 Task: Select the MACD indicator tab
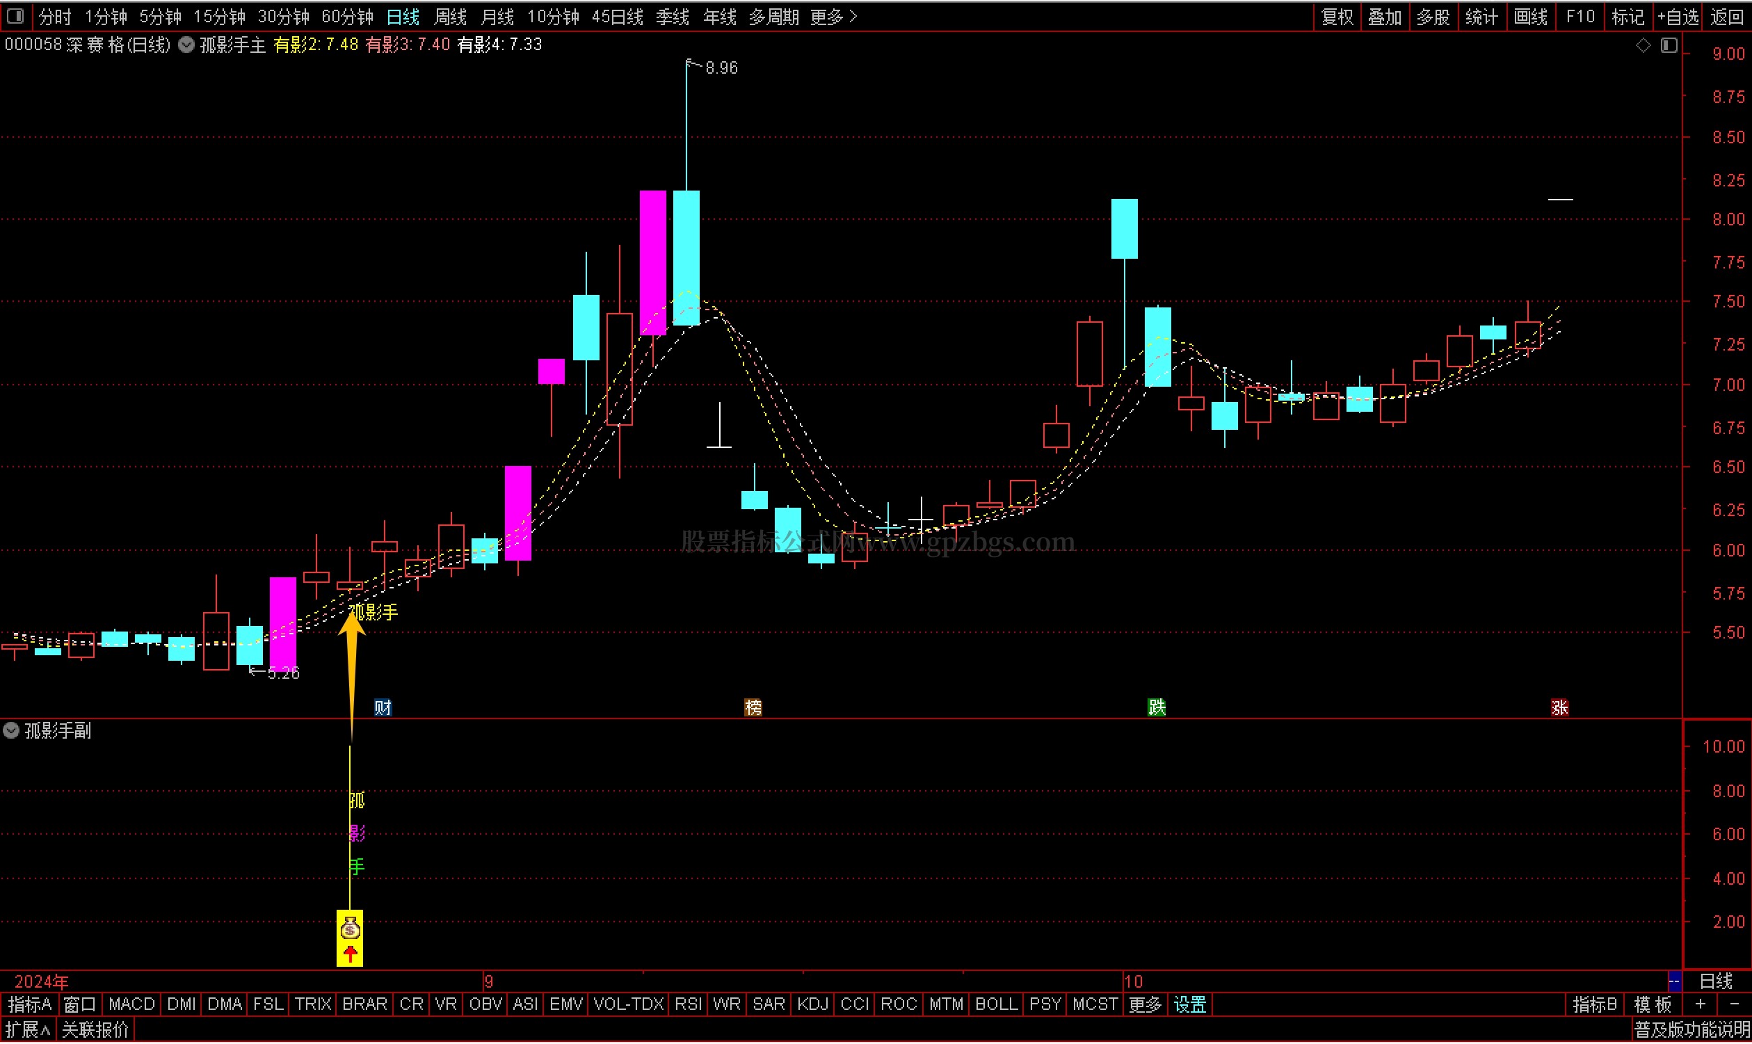(131, 1004)
